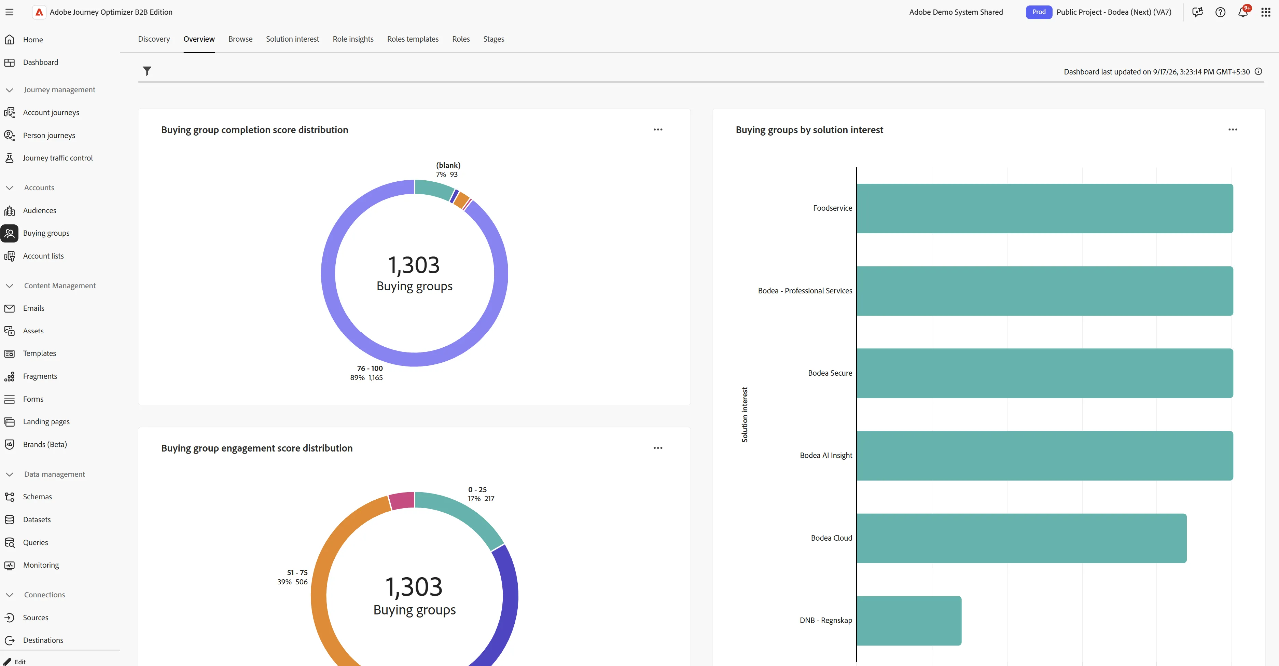Collapse the Content Management section

[10, 286]
